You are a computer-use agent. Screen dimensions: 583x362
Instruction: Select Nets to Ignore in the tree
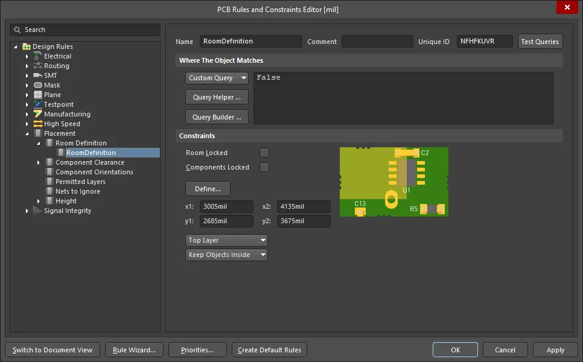[x=78, y=191]
